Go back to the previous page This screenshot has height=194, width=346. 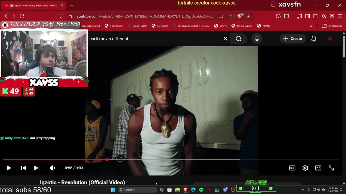[6, 16]
